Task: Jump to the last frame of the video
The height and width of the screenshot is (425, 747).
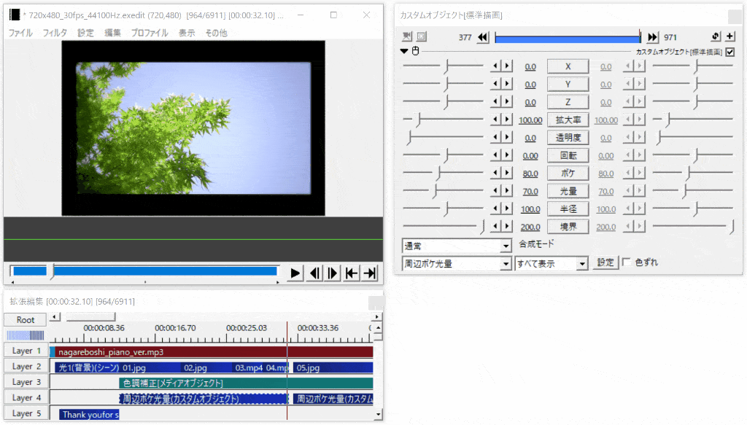Action: coord(371,273)
